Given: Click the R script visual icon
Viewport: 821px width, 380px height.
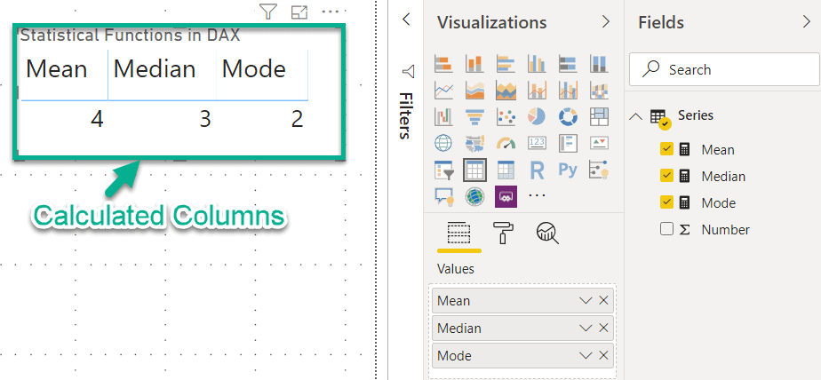Looking at the screenshot, I should [x=537, y=170].
